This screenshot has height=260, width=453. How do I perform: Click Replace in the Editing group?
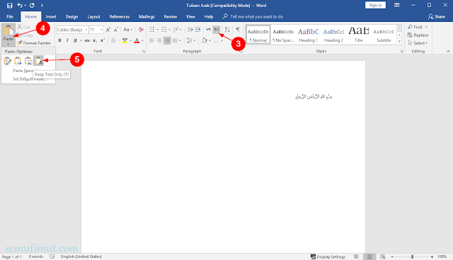[418, 35]
